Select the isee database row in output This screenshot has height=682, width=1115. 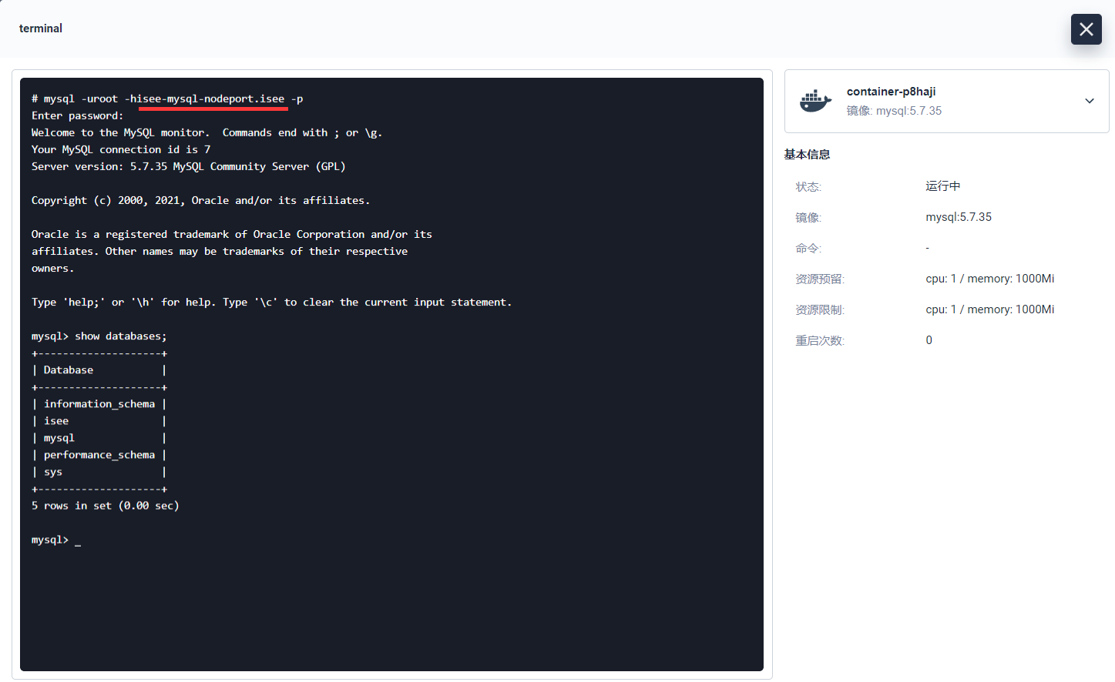click(x=56, y=420)
